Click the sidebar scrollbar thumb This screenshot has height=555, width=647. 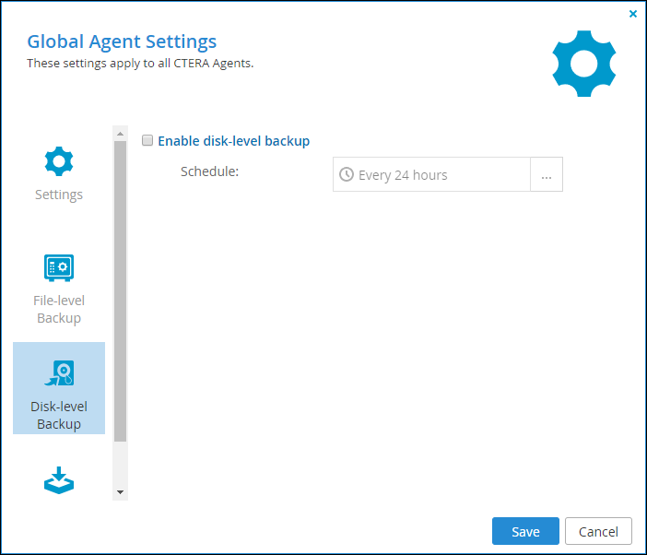coord(120,291)
